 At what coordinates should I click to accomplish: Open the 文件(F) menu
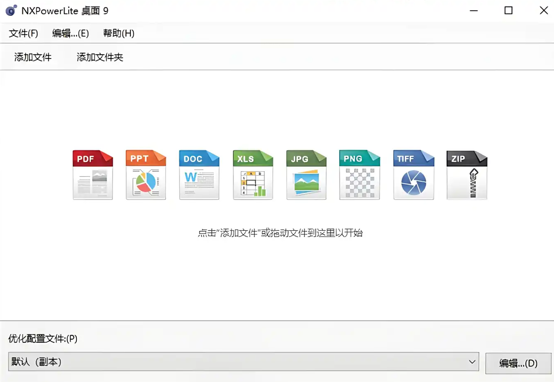click(x=23, y=33)
